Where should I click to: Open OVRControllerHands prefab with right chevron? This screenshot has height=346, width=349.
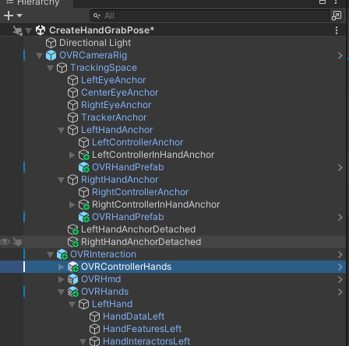click(340, 267)
